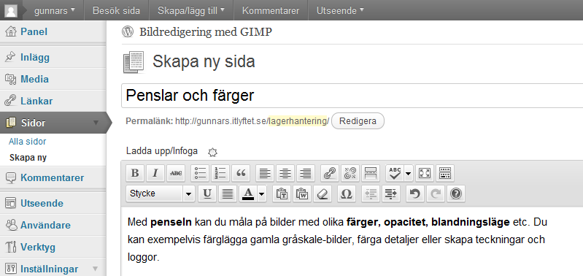Open the gunnars user menu
The width and height of the screenshot is (583, 276).
coord(54,10)
